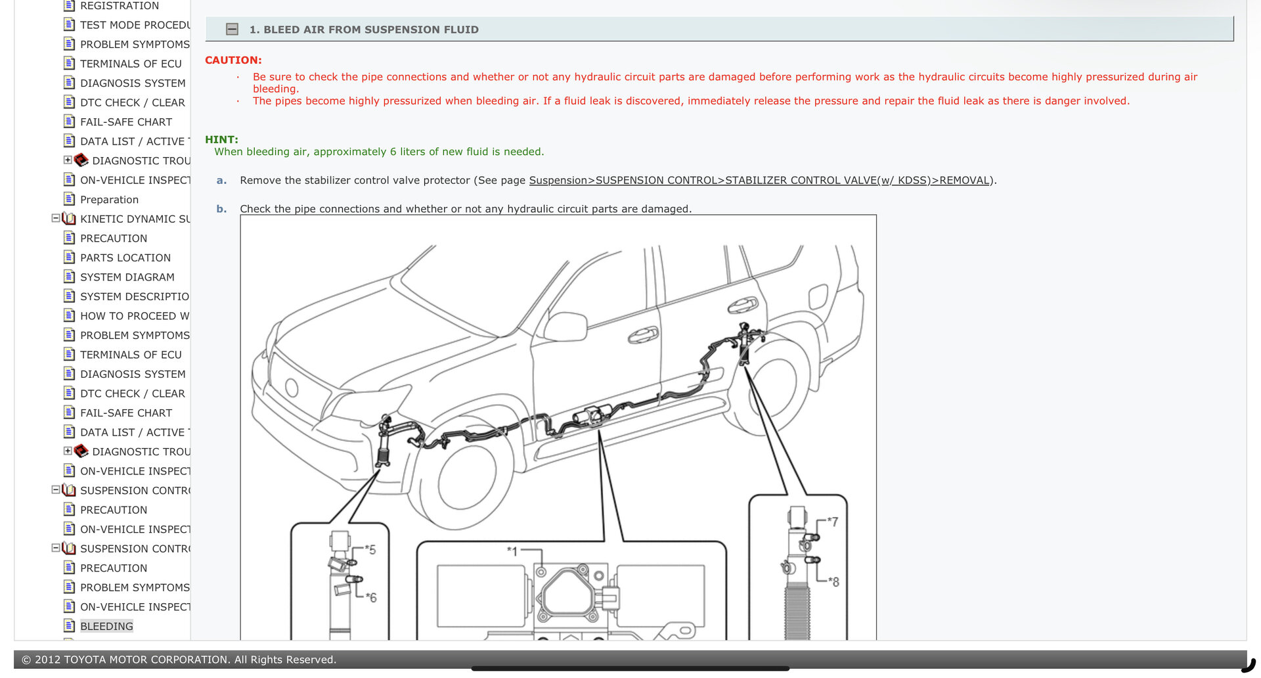Click the vehicle hydraulic circuit diagram

(x=558, y=427)
